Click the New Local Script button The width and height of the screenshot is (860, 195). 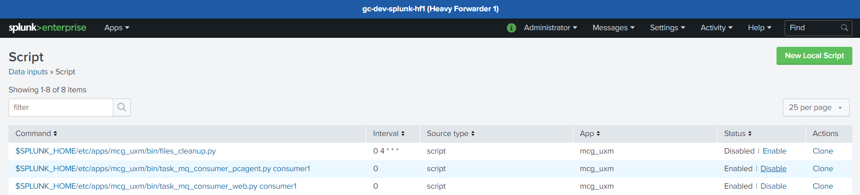click(x=814, y=56)
